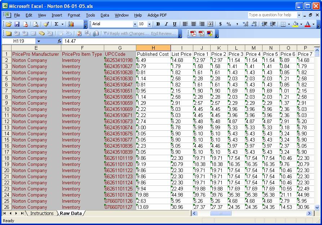Screen dimensions: 322x225
Task: Click the Type a question for help box
Action: pos(272,15)
